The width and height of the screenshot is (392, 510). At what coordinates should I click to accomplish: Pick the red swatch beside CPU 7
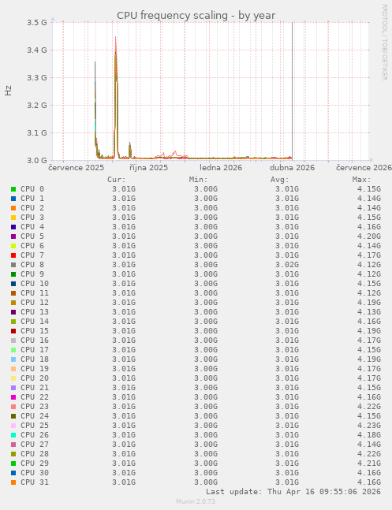tap(13, 255)
